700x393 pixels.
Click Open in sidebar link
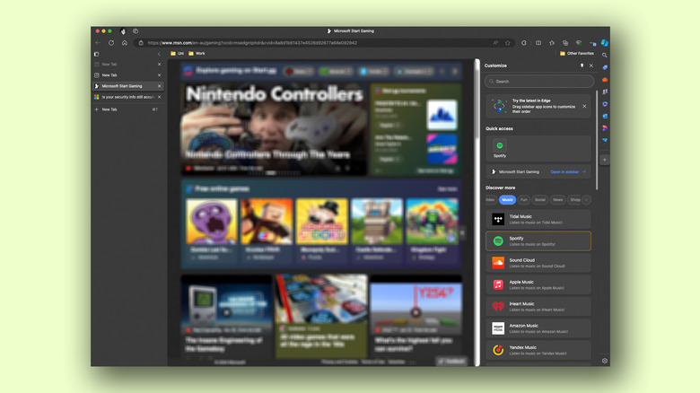coord(568,172)
